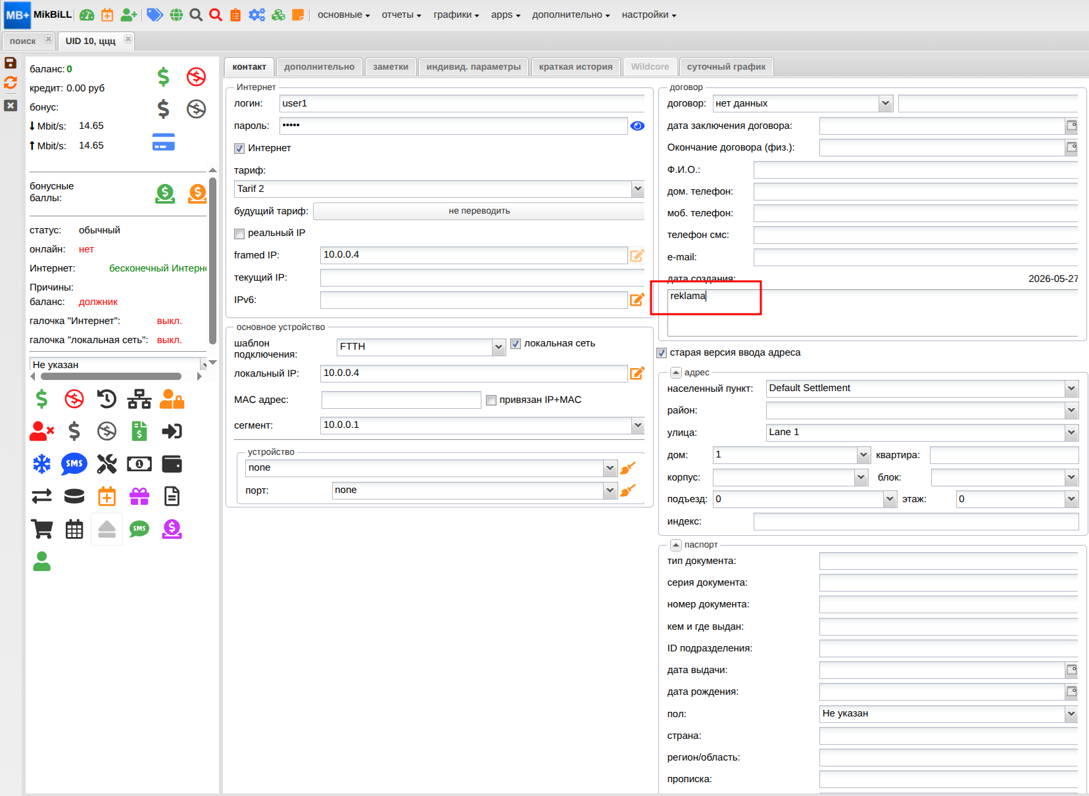Click the vertical scrollbar in left status panel
Screen dimensions: 1089x796
[212, 260]
